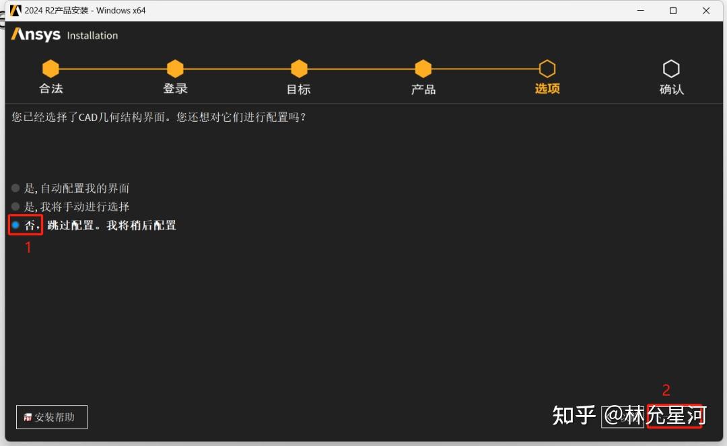
Task: Click the 确认 step hexagon icon
Action: (x=671, y=68)
